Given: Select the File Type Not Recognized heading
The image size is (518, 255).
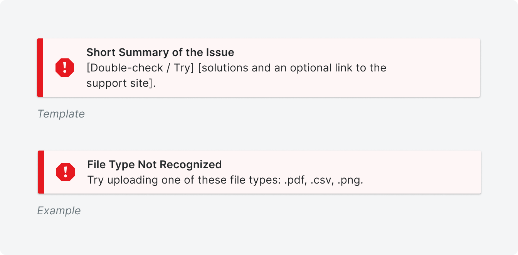Looking at the screenshot, I should [x=155, y=164].
